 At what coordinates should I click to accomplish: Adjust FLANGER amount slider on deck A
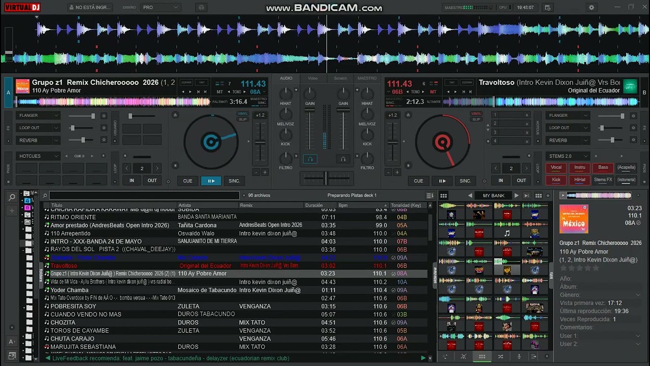point(93,116)
